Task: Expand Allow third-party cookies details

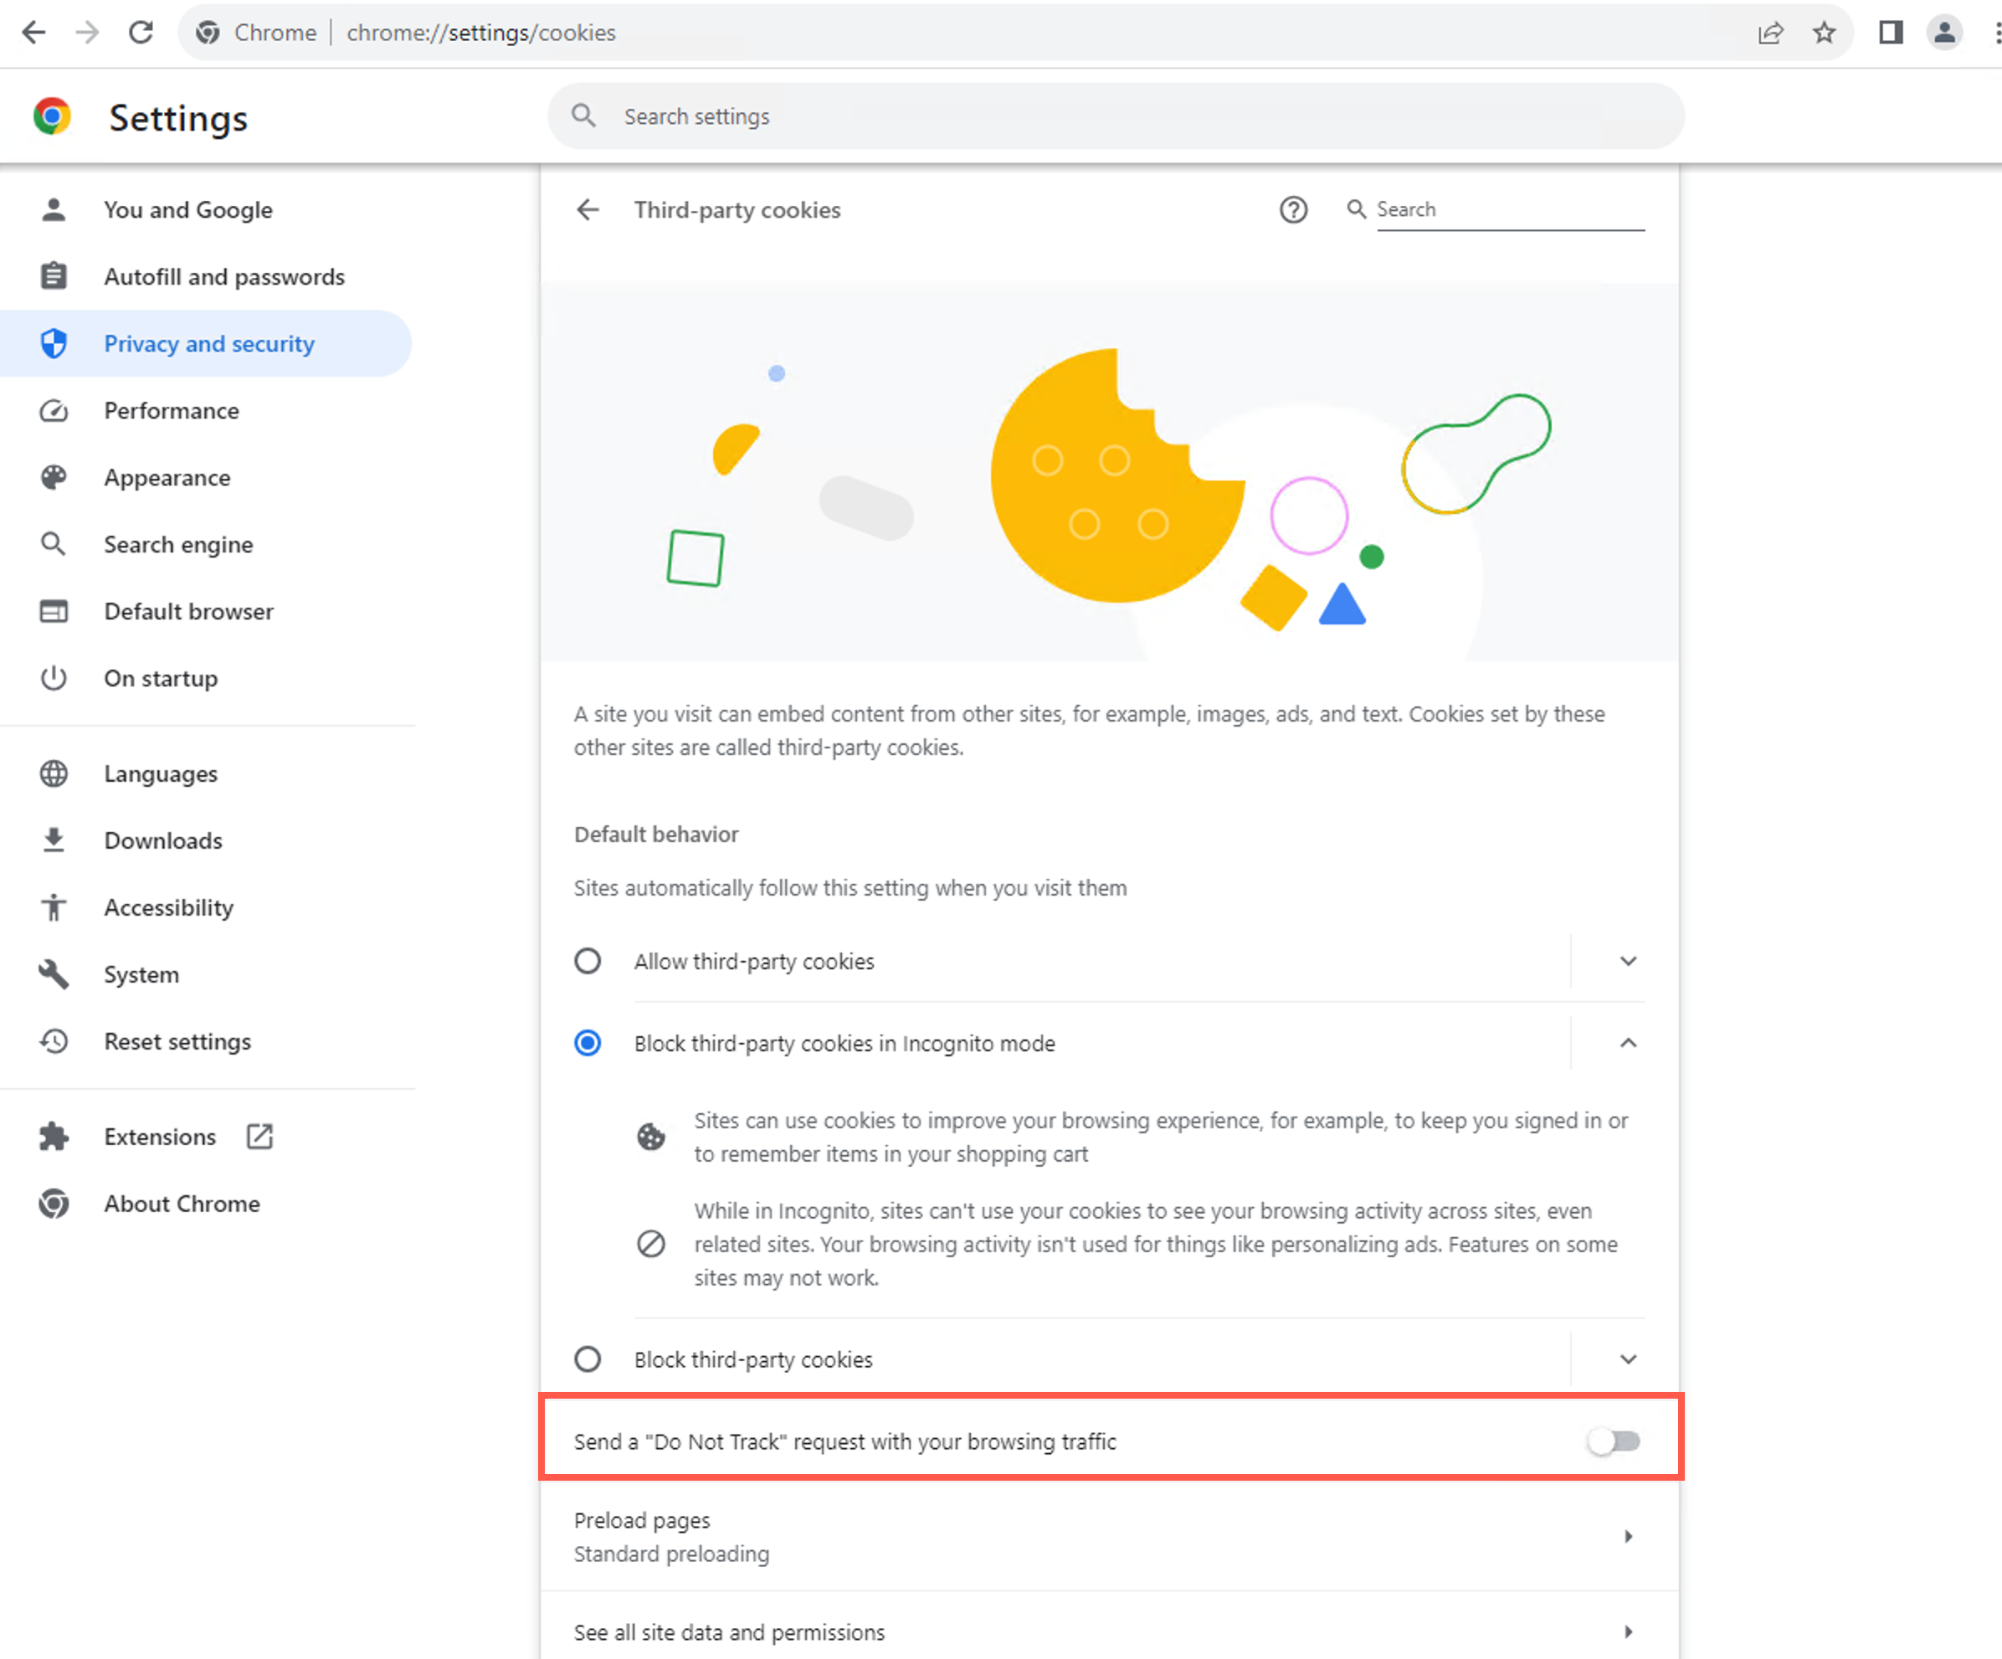Action: (1628, 961)
